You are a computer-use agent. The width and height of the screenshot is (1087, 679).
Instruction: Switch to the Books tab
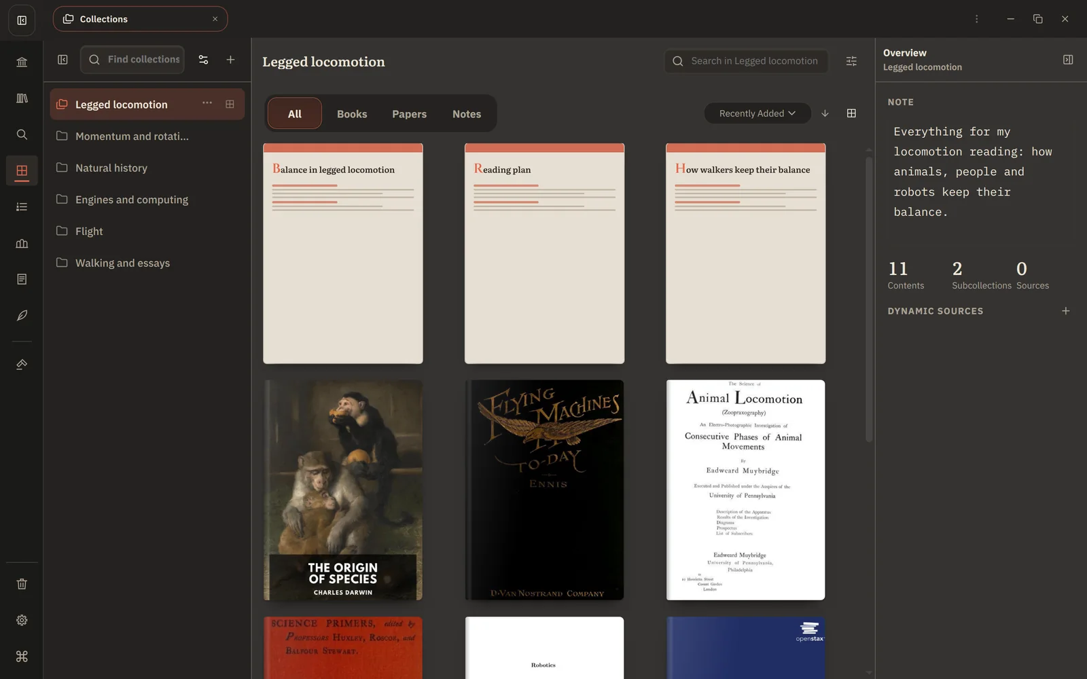coord(352,114)
